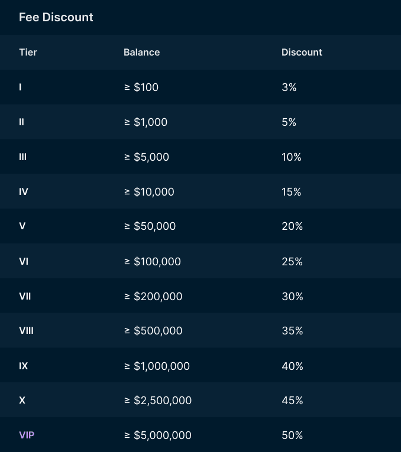401x452 pixels.
Task: Click the 15% discount value
Action: point(292,192)
